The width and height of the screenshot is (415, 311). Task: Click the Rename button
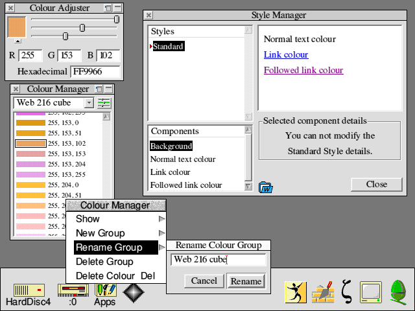coord(246,281)
